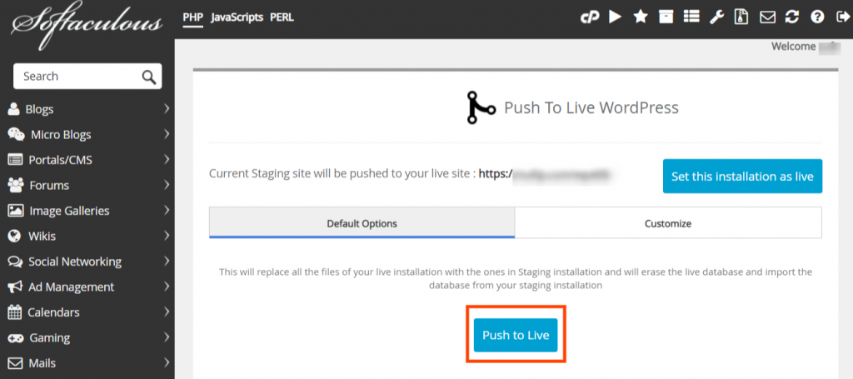Image resolution: width=853 pixels, height=379 pixels.
Task: Click the Micro Blogs chat icon
Action: click(17, 134)
